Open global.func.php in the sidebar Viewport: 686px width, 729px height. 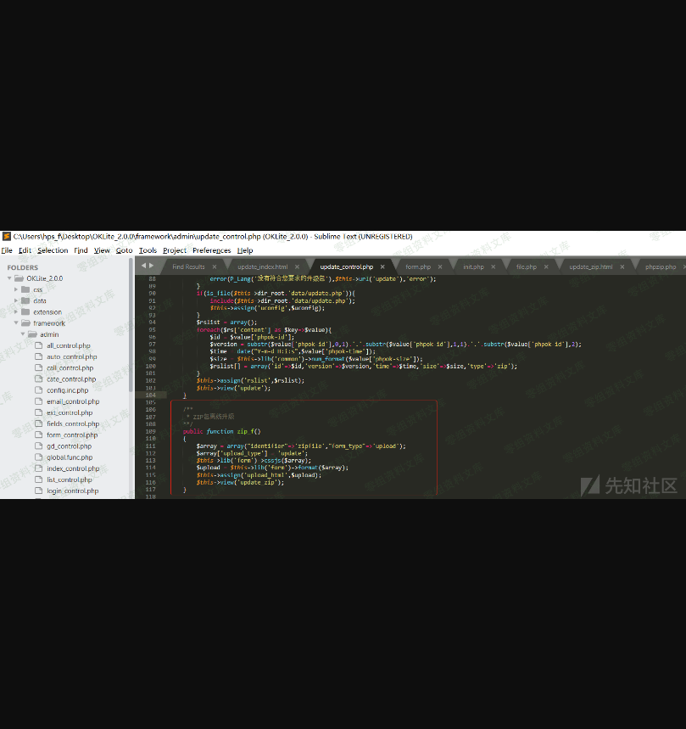(x=70, y=457)
